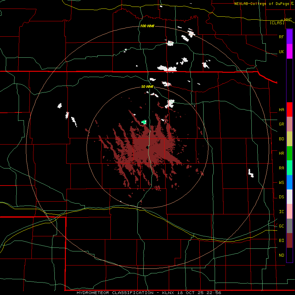Click the 'DS' legend label
This screenshot has width=295, height=295.
(281, 197)
